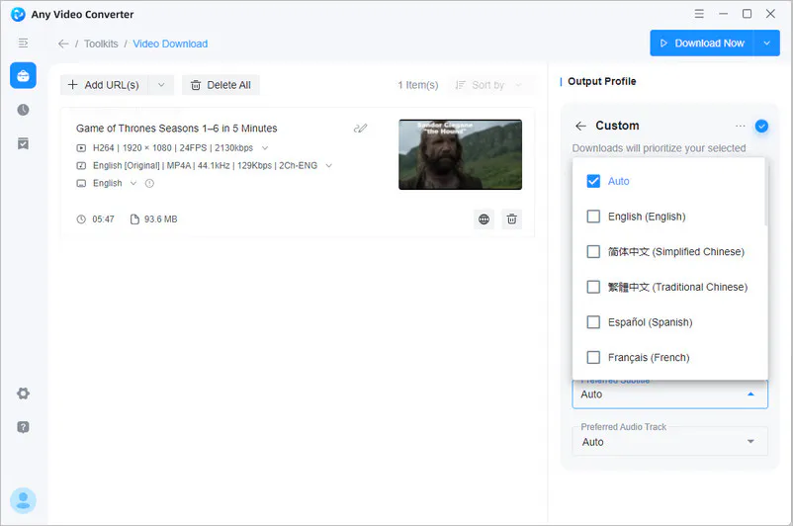Open Custom profile more options dots
The height and width of the screenshot is (526, 793).
[740, 126]
